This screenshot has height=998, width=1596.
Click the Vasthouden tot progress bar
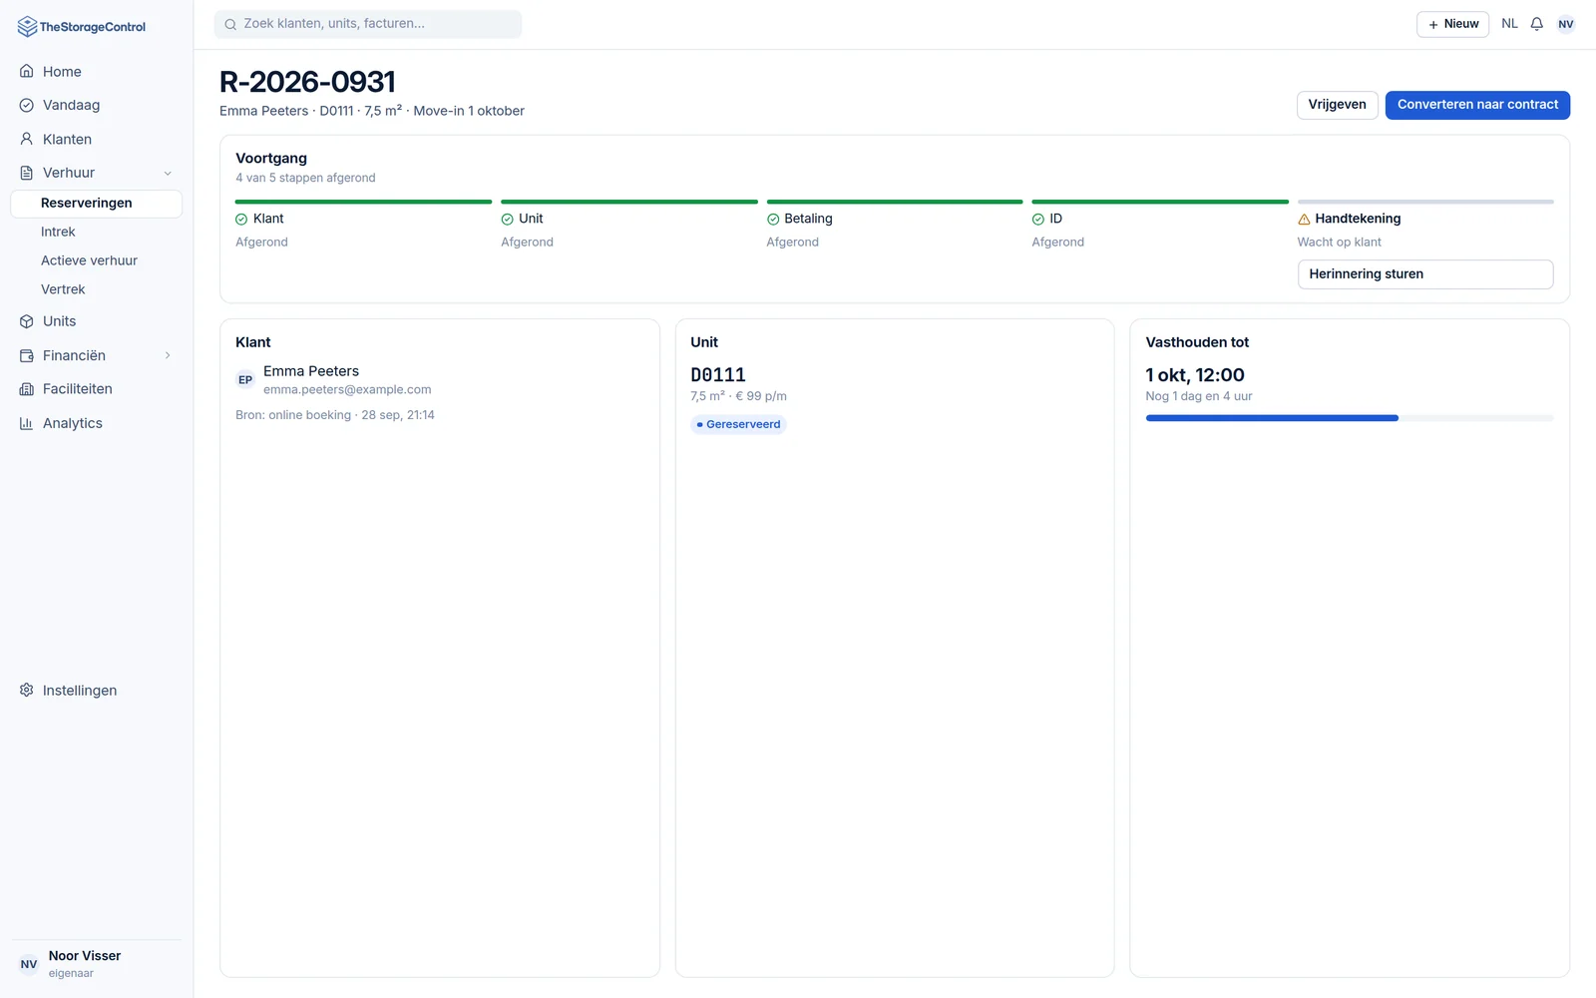pyautogui.click(x=1350, y=418)
